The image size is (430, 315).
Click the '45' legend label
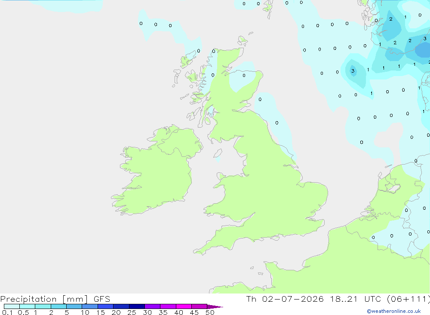click(194, 312)
